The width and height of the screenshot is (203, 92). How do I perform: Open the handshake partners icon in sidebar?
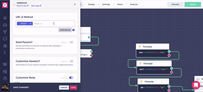click(5, 64)
